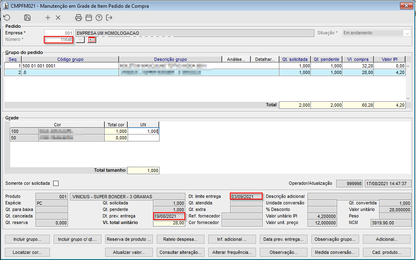
Task: Click the Seq. column header
Action: coord(13,59)
